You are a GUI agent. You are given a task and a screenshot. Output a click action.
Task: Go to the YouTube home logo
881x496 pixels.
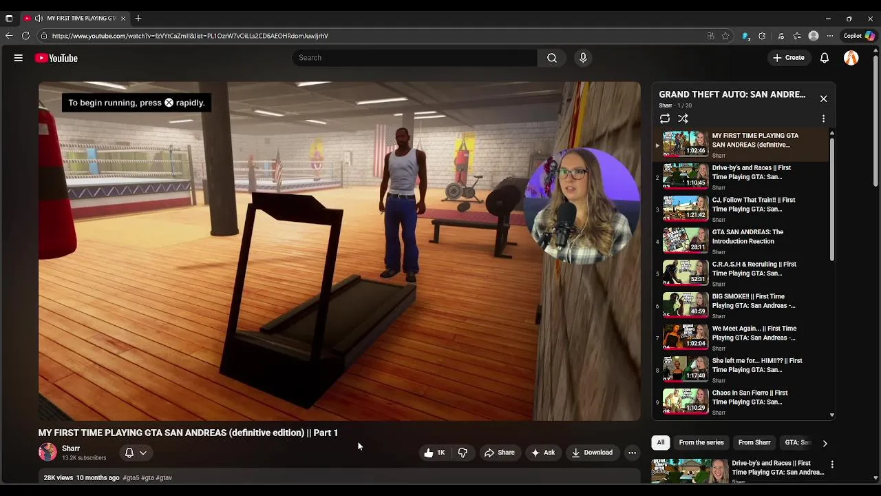56,58
